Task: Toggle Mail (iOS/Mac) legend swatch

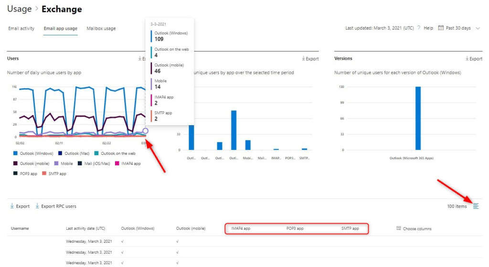Action: click(x=80, y=163)
